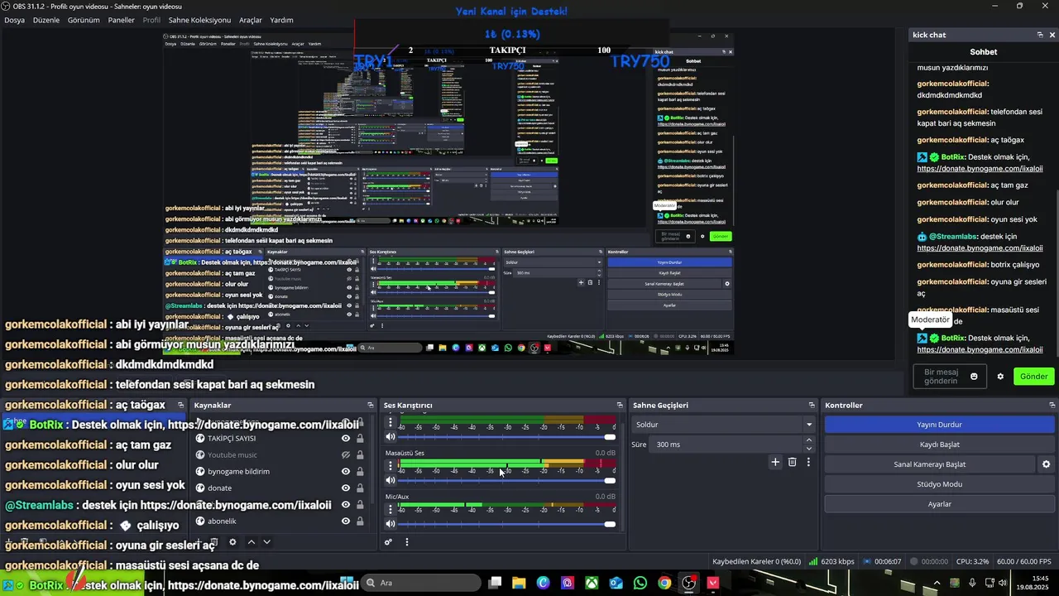Open the Kaynaklar source properties gear
Screen dimensions: 1059x596
pos(232,542)
